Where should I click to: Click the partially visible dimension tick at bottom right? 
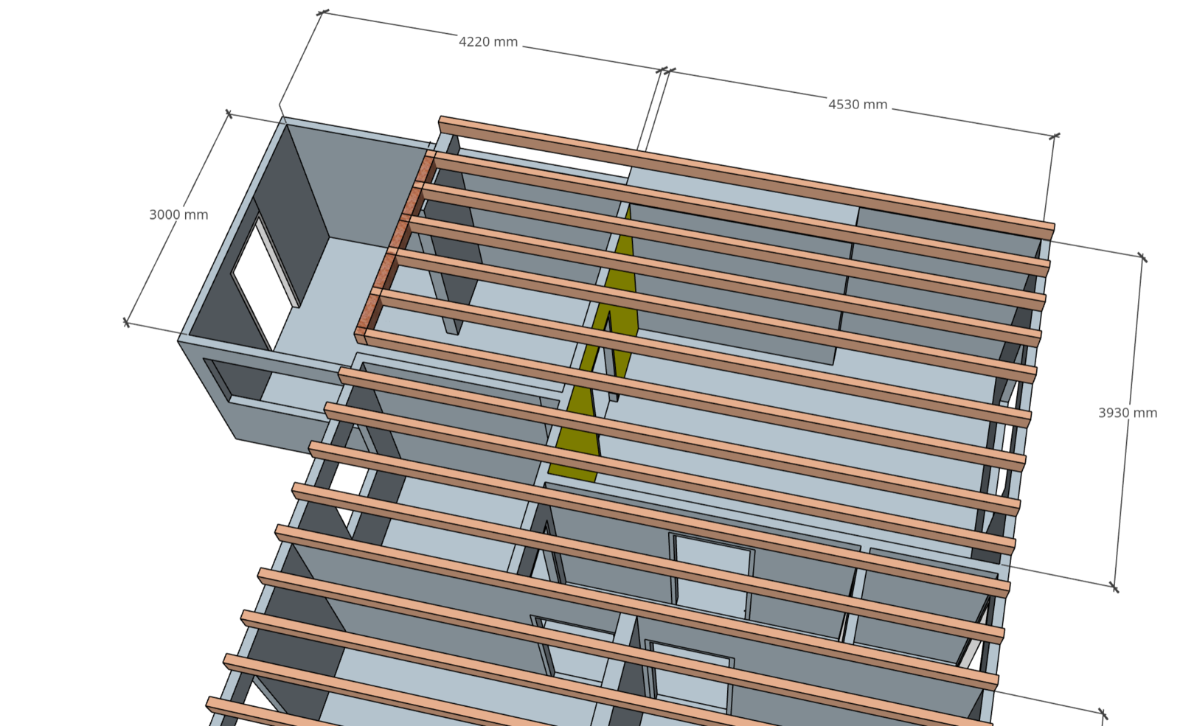tap(1103, 713)
